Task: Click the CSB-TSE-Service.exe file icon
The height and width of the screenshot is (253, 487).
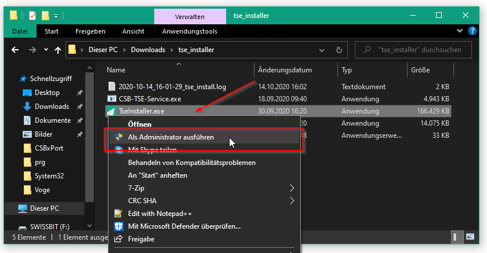Action: click(x=111, y=99)
